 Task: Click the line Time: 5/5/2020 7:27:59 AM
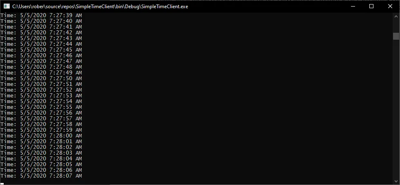click(x=41, y=130)
